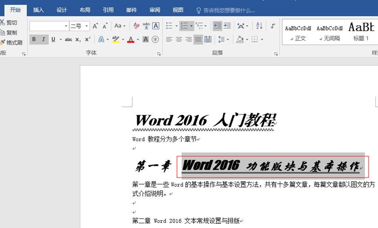Activate the 格式刷 format painter
This screenshot has width=378, height=228.
click(x=11, y=43)
